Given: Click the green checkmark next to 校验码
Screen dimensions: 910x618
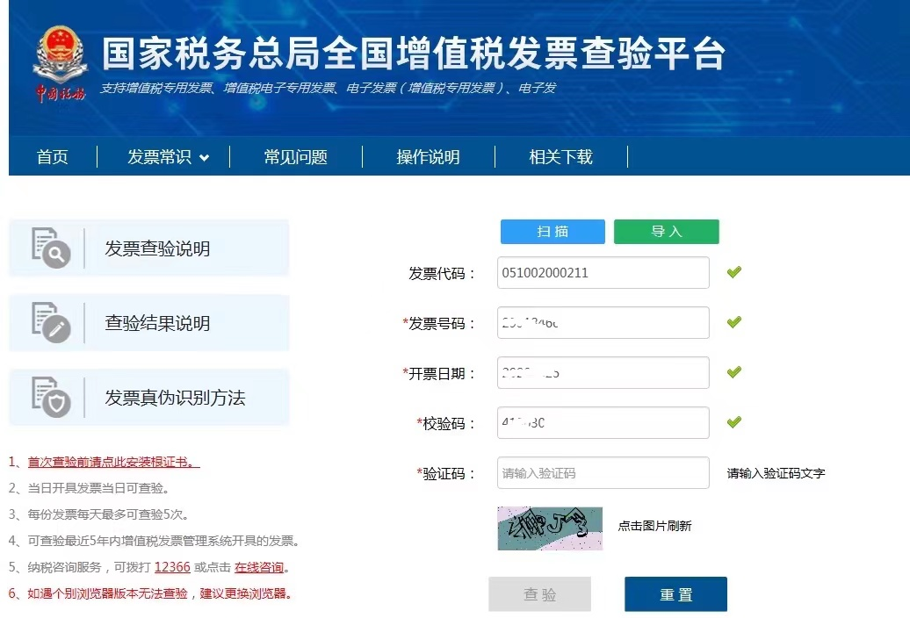Looking at the screenshot, I should [x=733, y=422].
